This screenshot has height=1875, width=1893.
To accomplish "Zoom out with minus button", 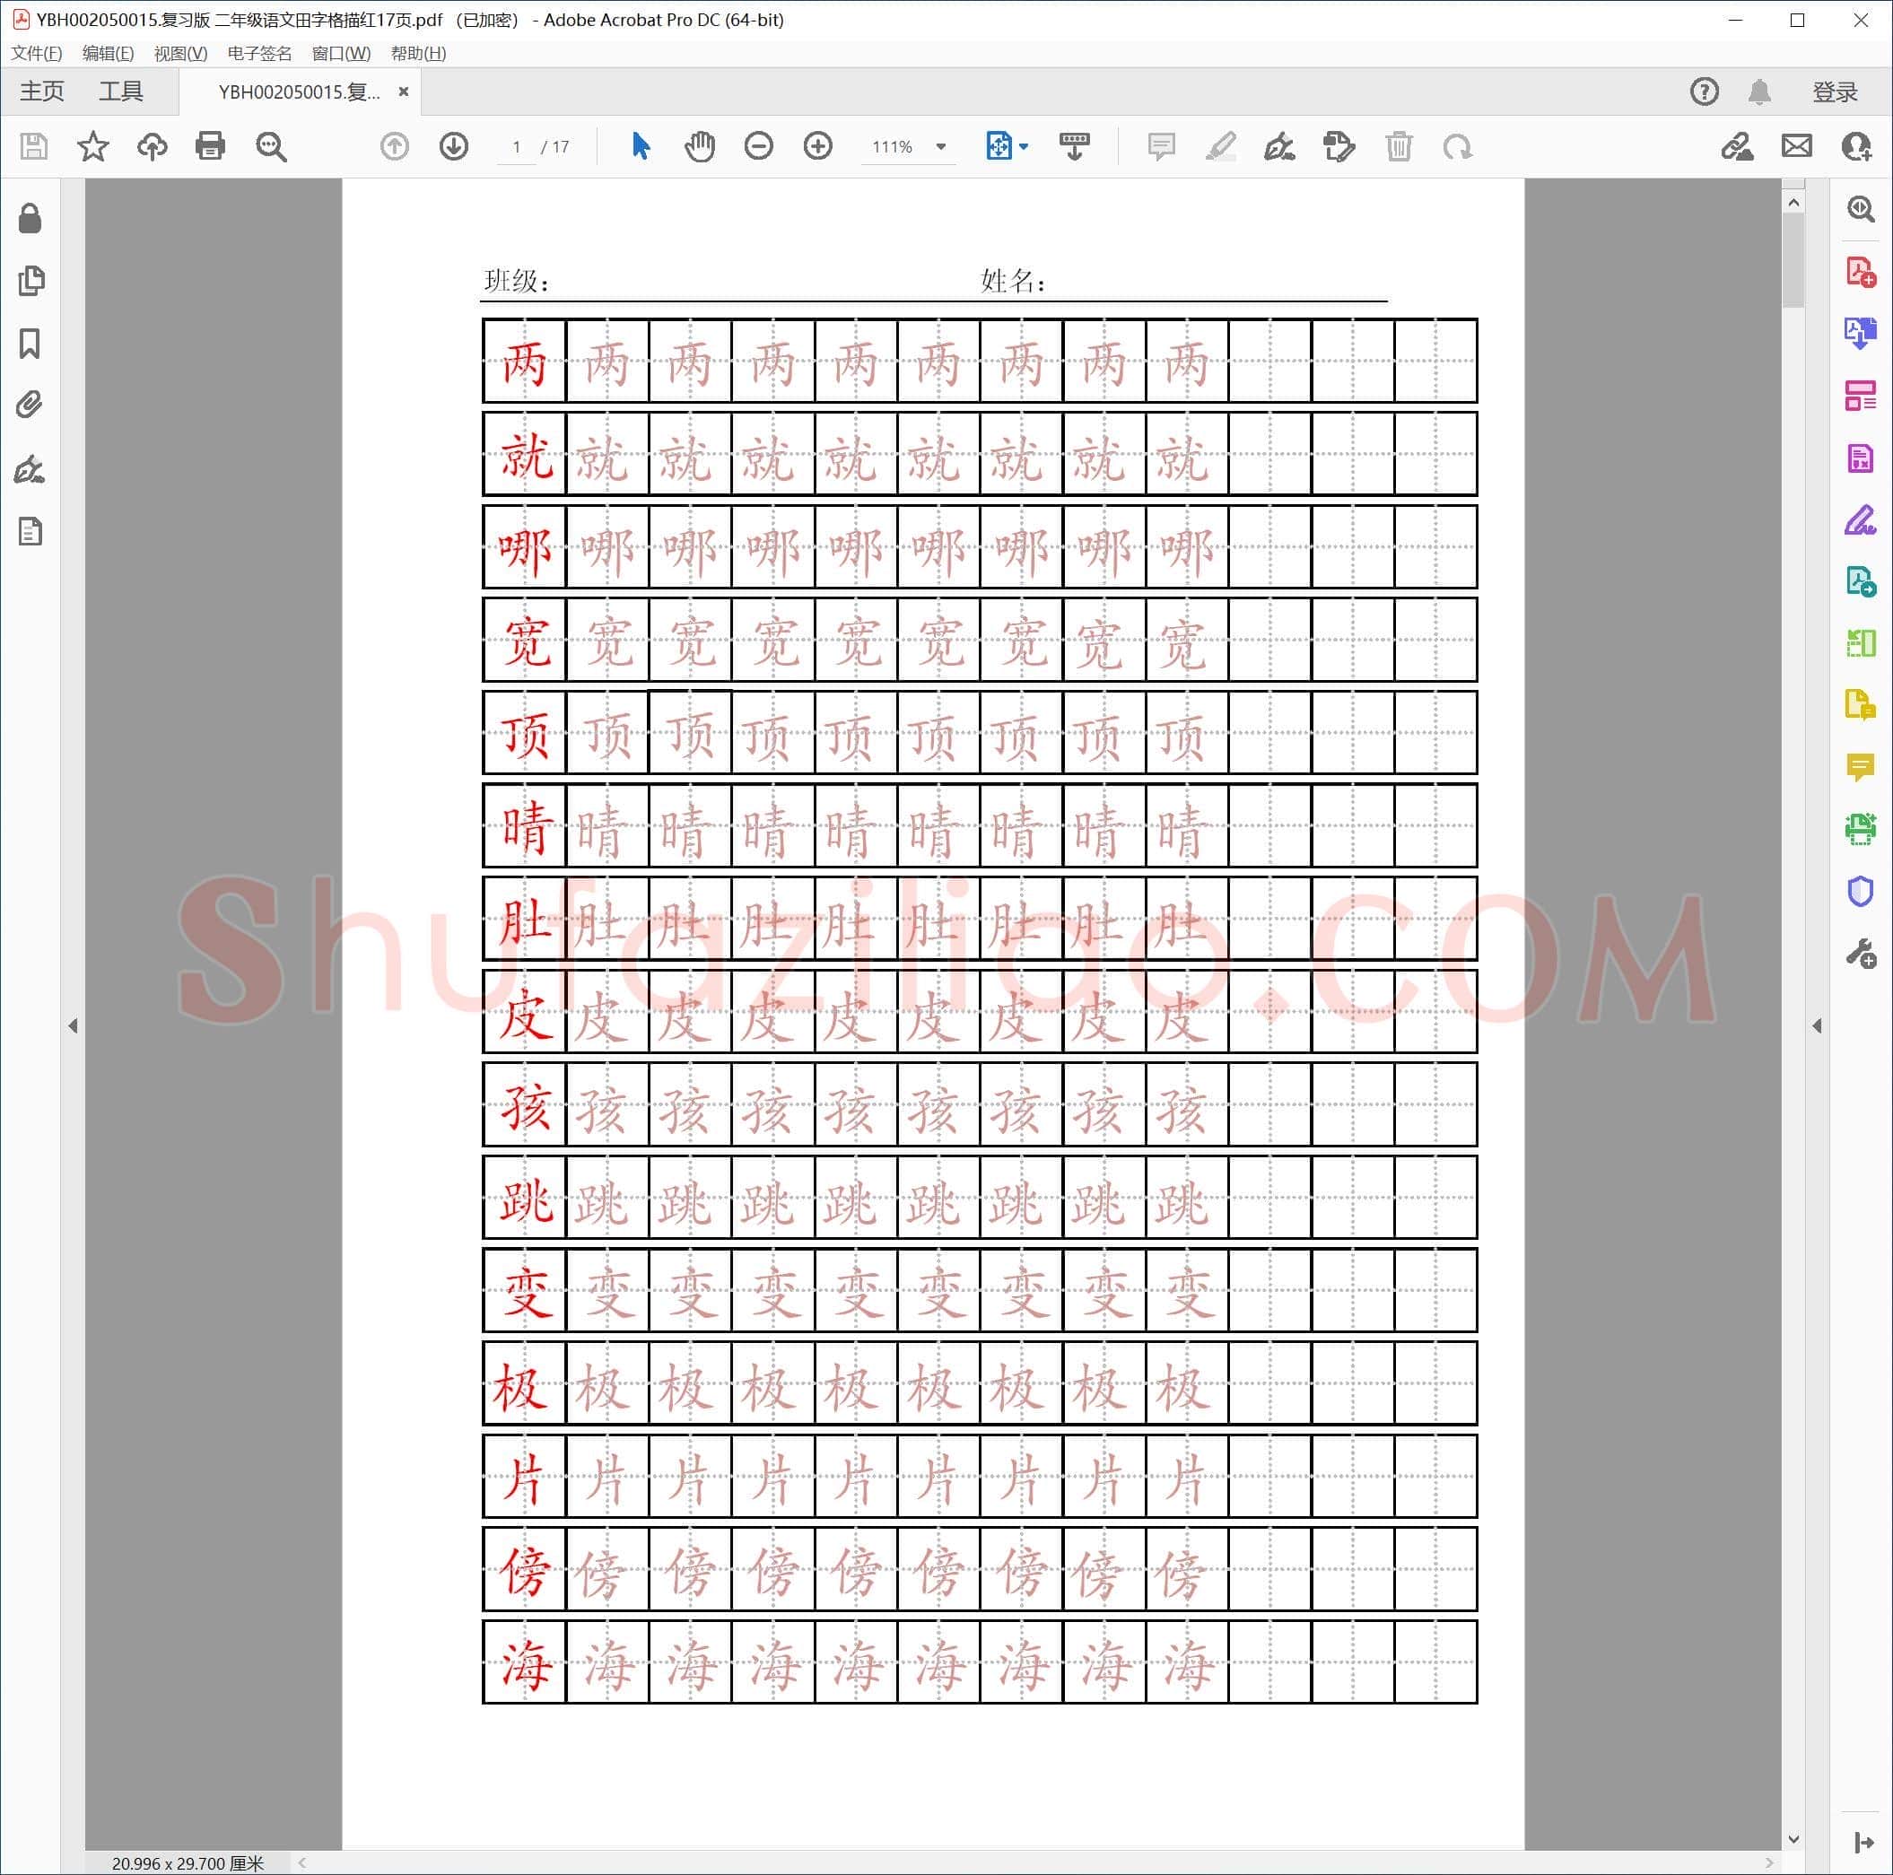I will click(758, 147).
